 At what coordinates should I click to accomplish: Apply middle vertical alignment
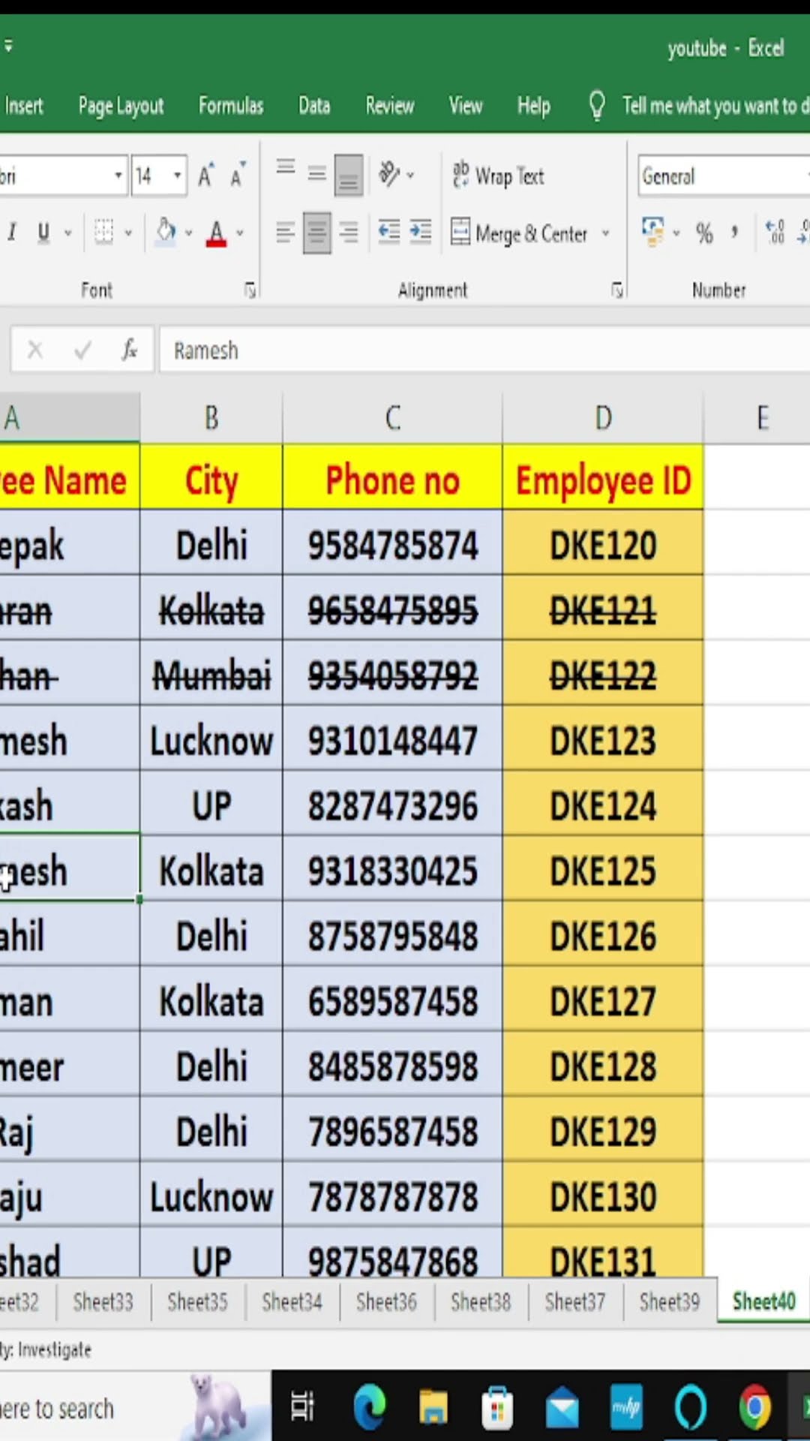tap(316, 174)
